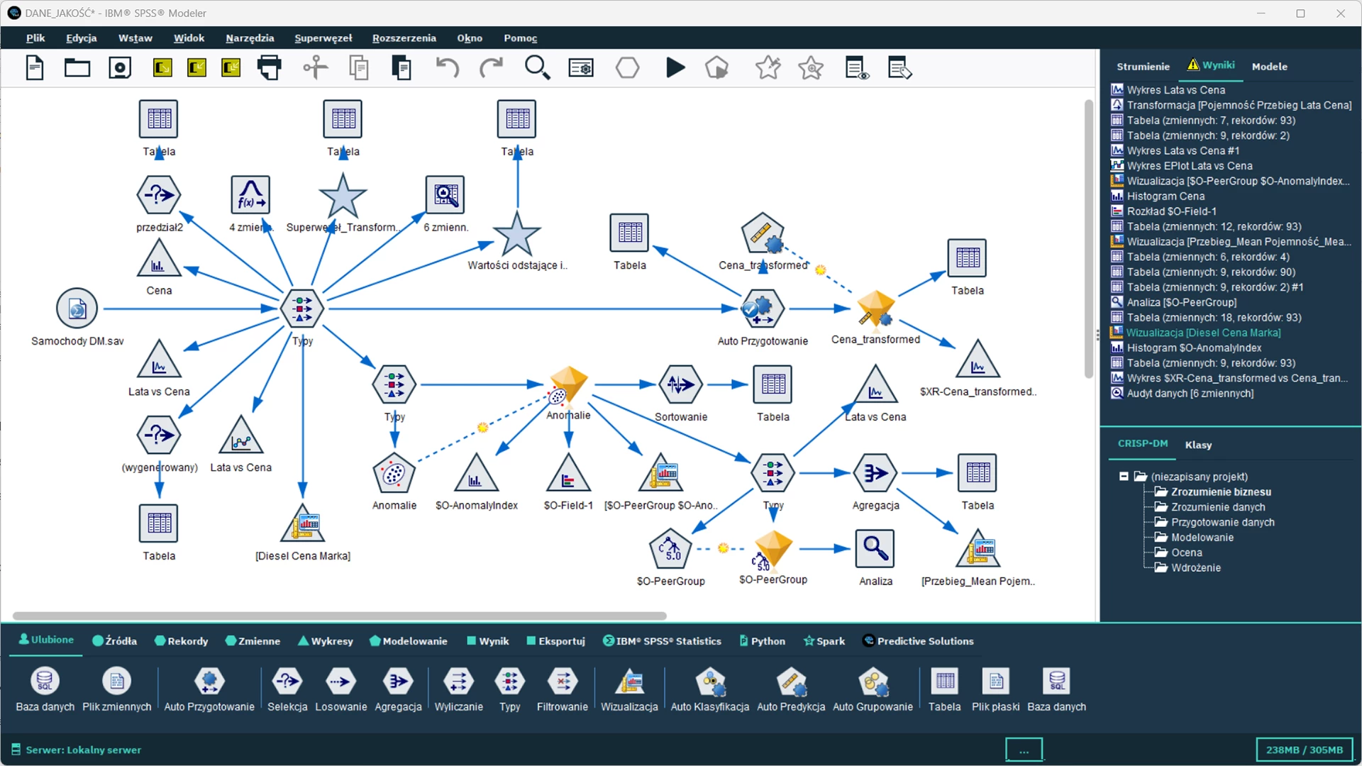Select the Sortowanie node
1362x766 pixels.
[680, 384]
